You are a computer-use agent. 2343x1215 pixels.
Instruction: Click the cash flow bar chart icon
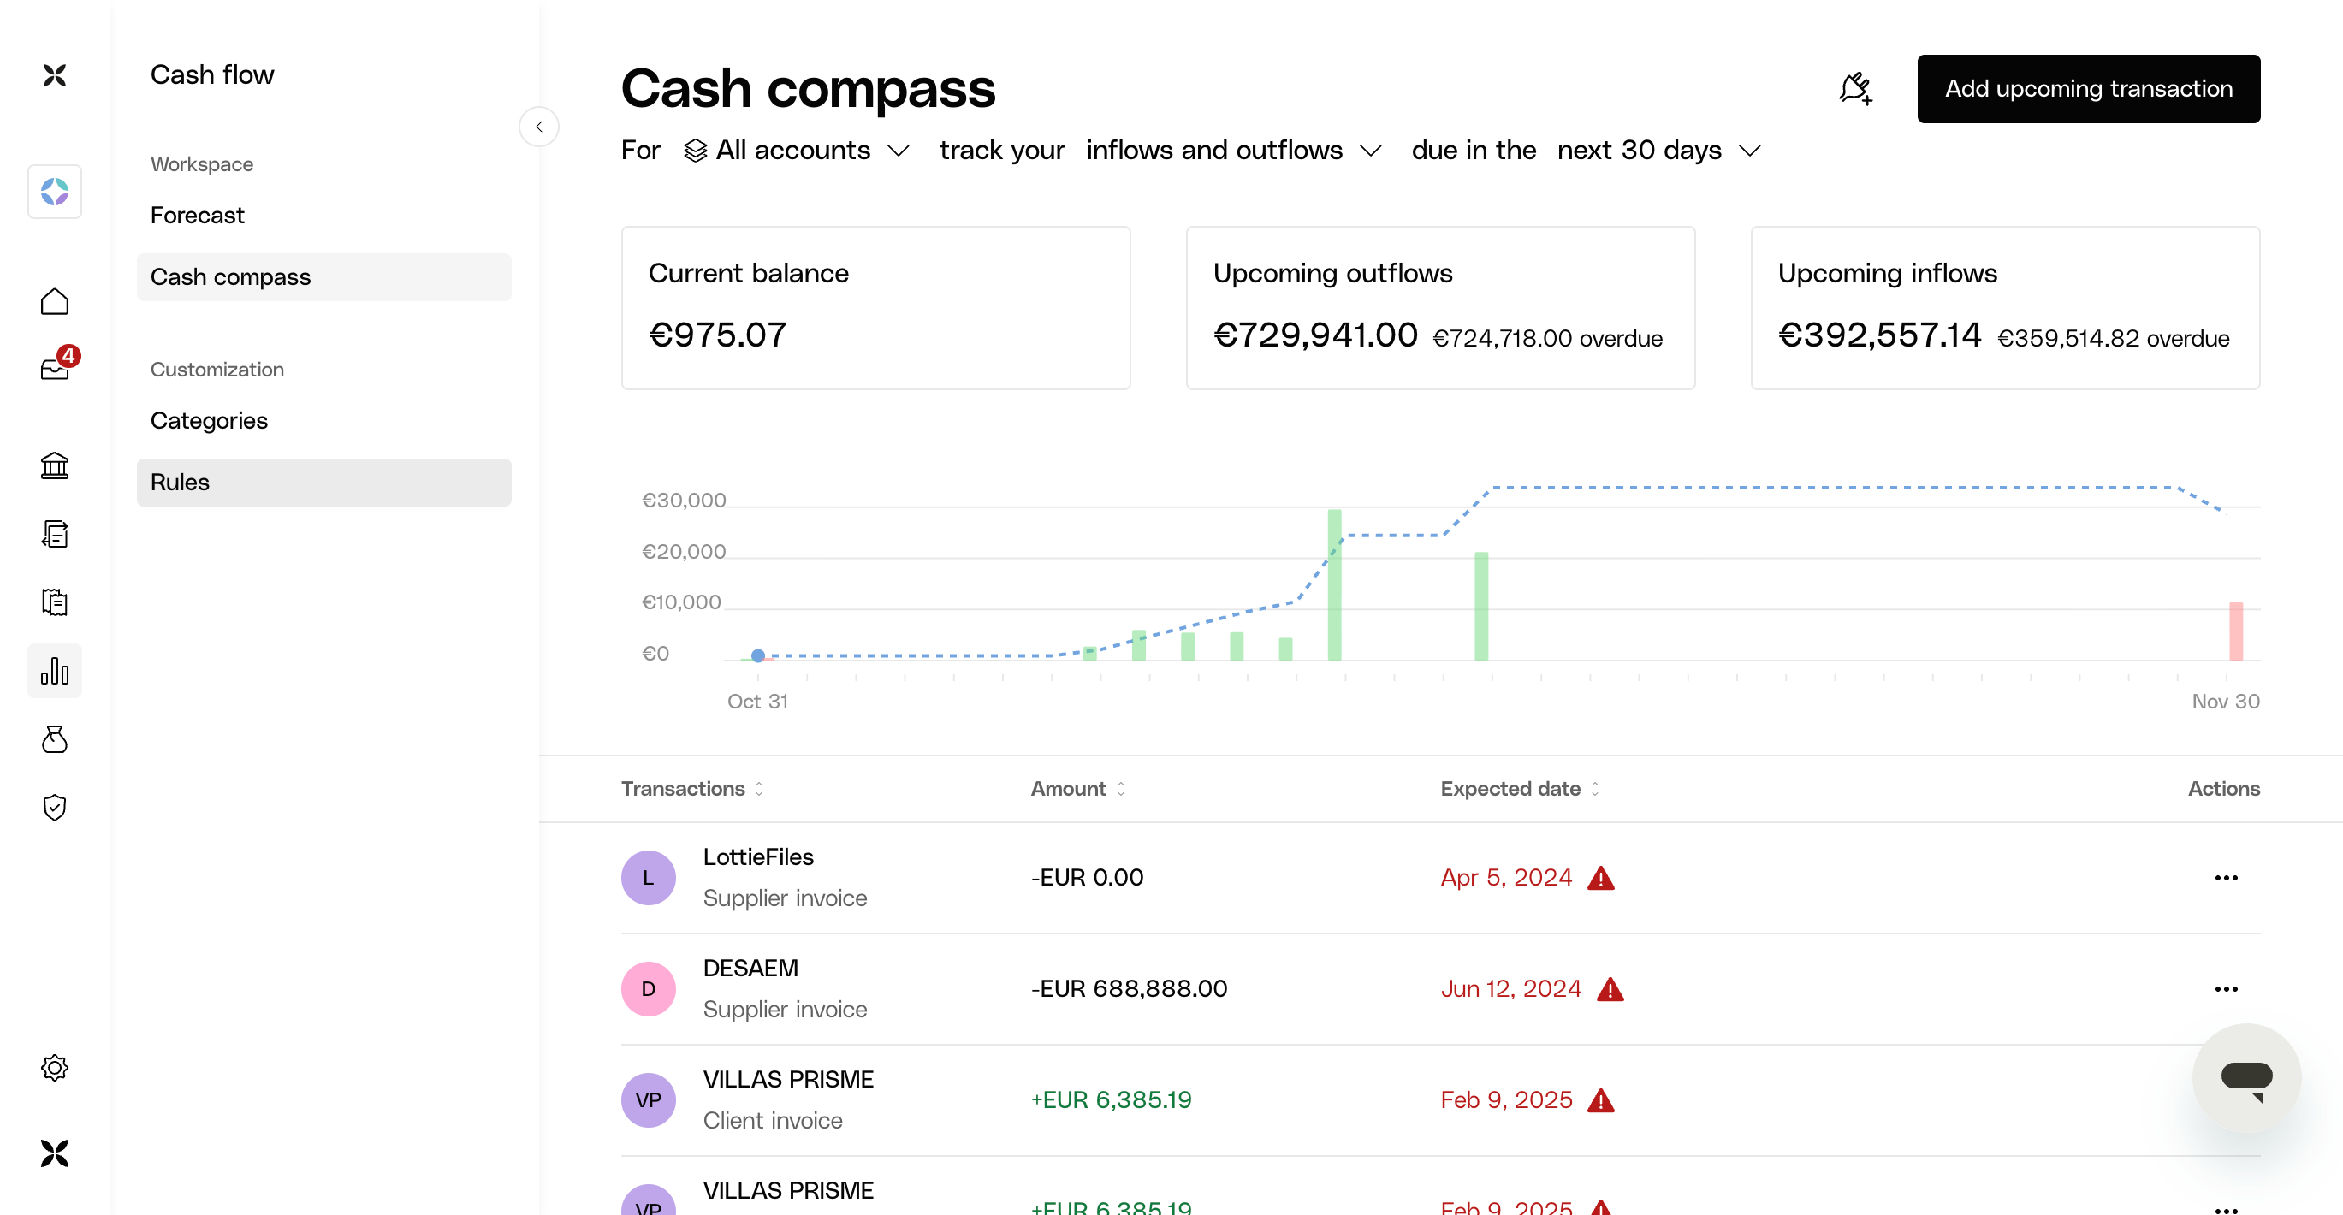coord(55,671)
